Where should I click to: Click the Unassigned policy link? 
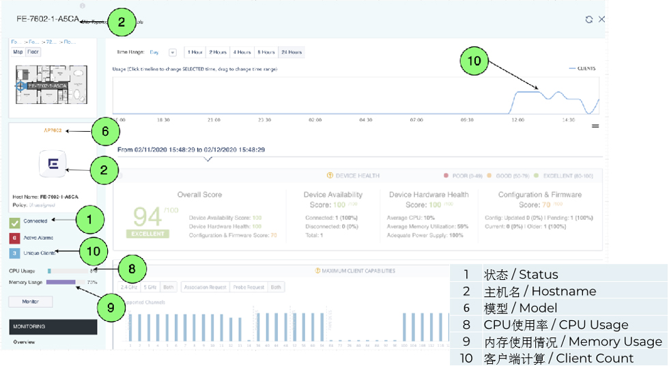pos(42,205)
